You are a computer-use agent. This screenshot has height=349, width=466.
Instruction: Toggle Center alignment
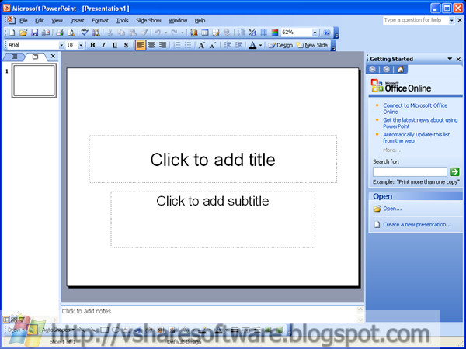click(x=151, y=45)
